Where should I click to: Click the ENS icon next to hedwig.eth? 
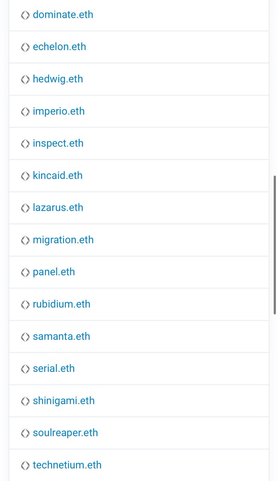pos(25,79)
